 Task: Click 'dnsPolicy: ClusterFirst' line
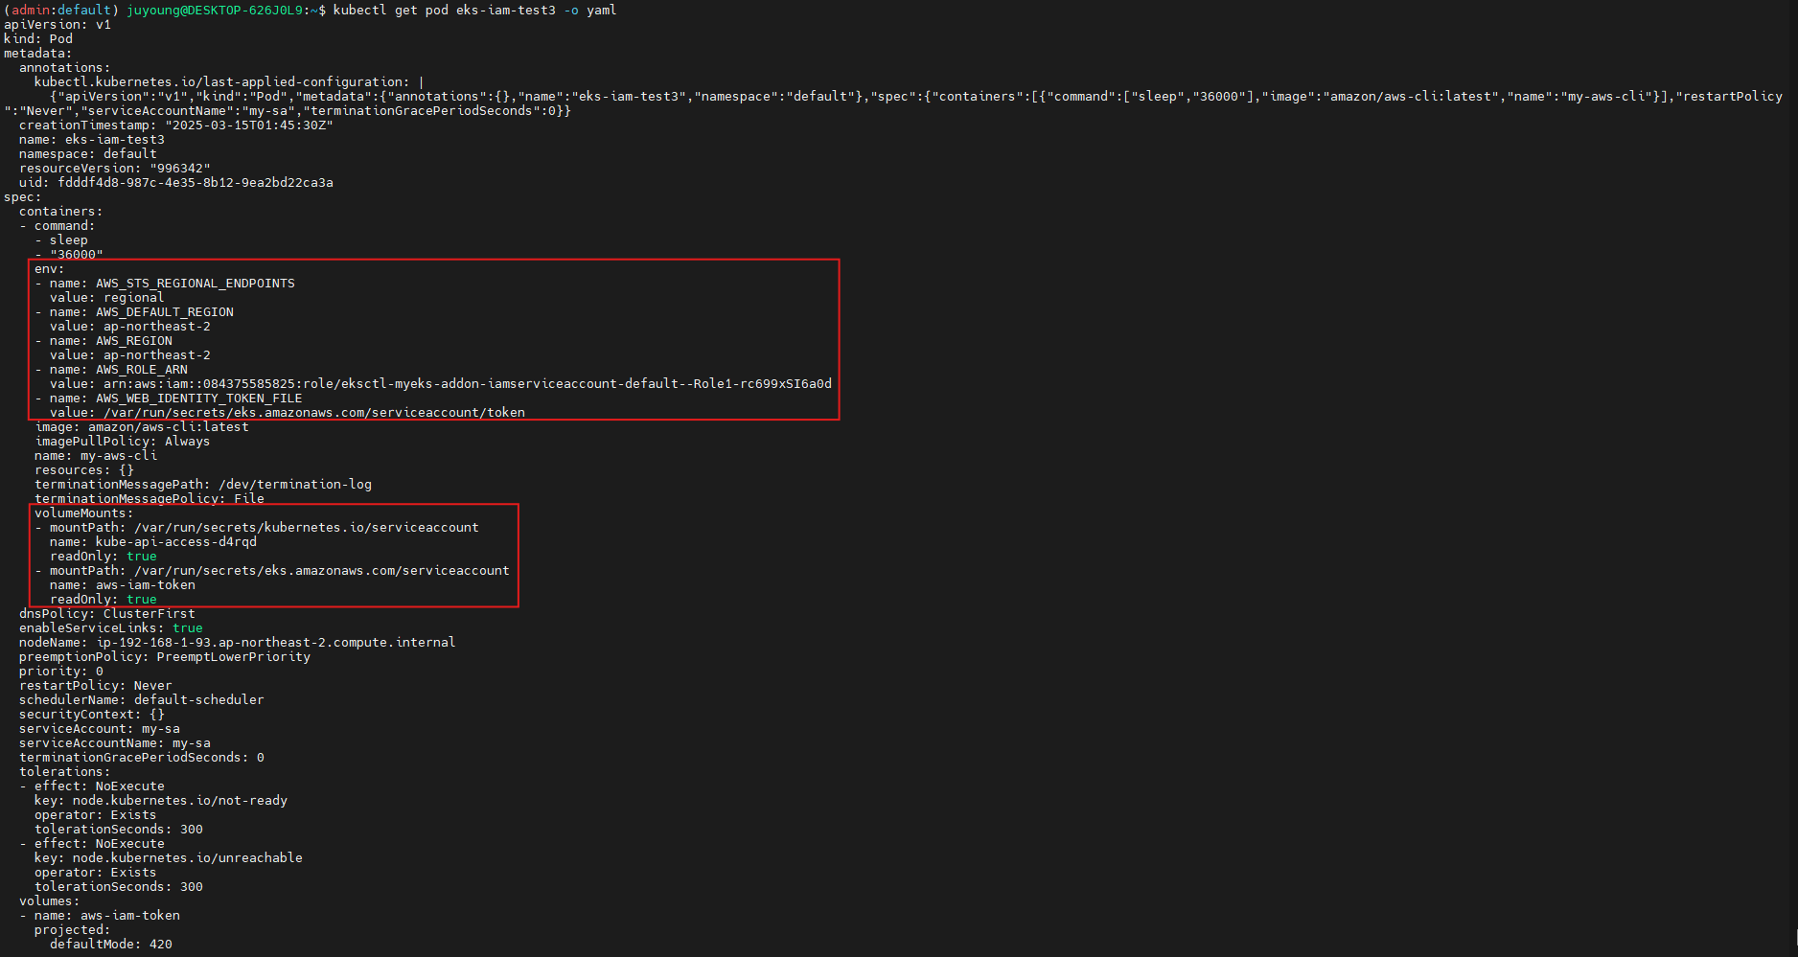pyautogui.click(x=107, y=614)
